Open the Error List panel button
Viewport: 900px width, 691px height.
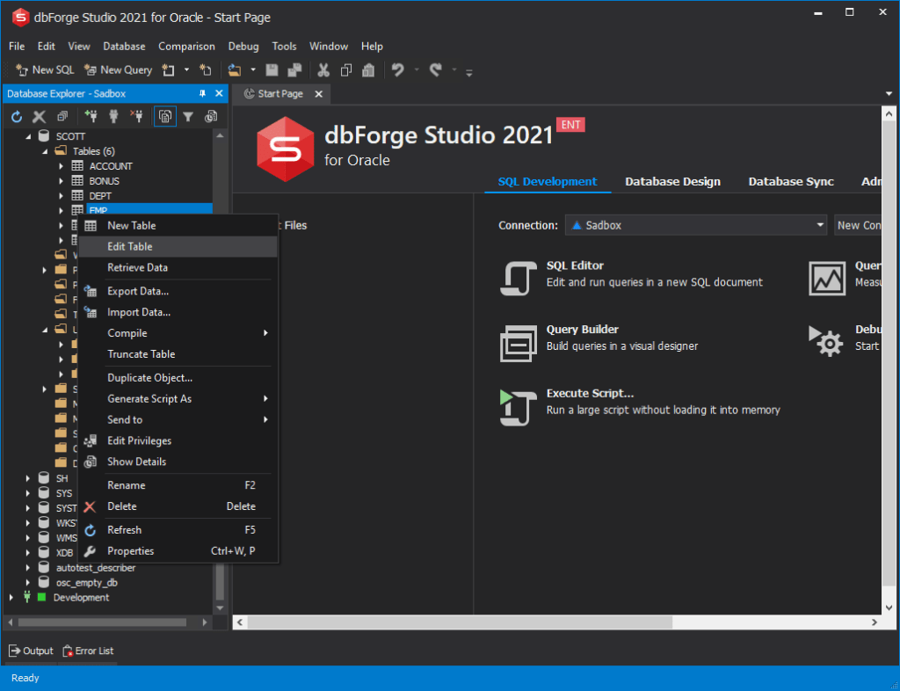click(88, 651)
